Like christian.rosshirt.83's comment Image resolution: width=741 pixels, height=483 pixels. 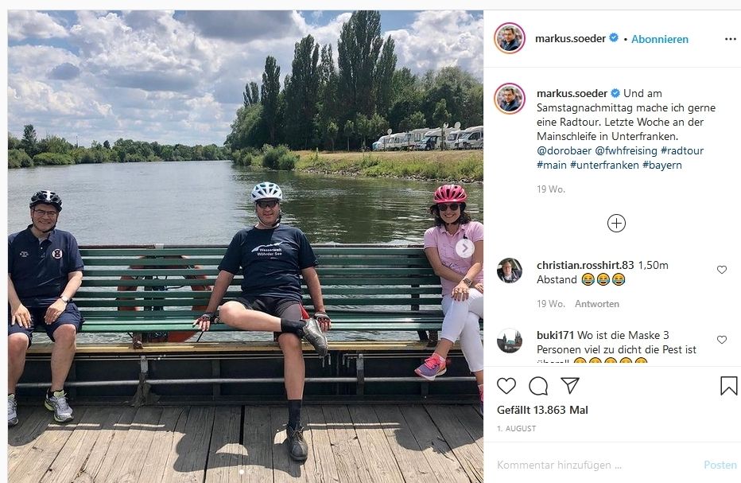click(722, 270)
